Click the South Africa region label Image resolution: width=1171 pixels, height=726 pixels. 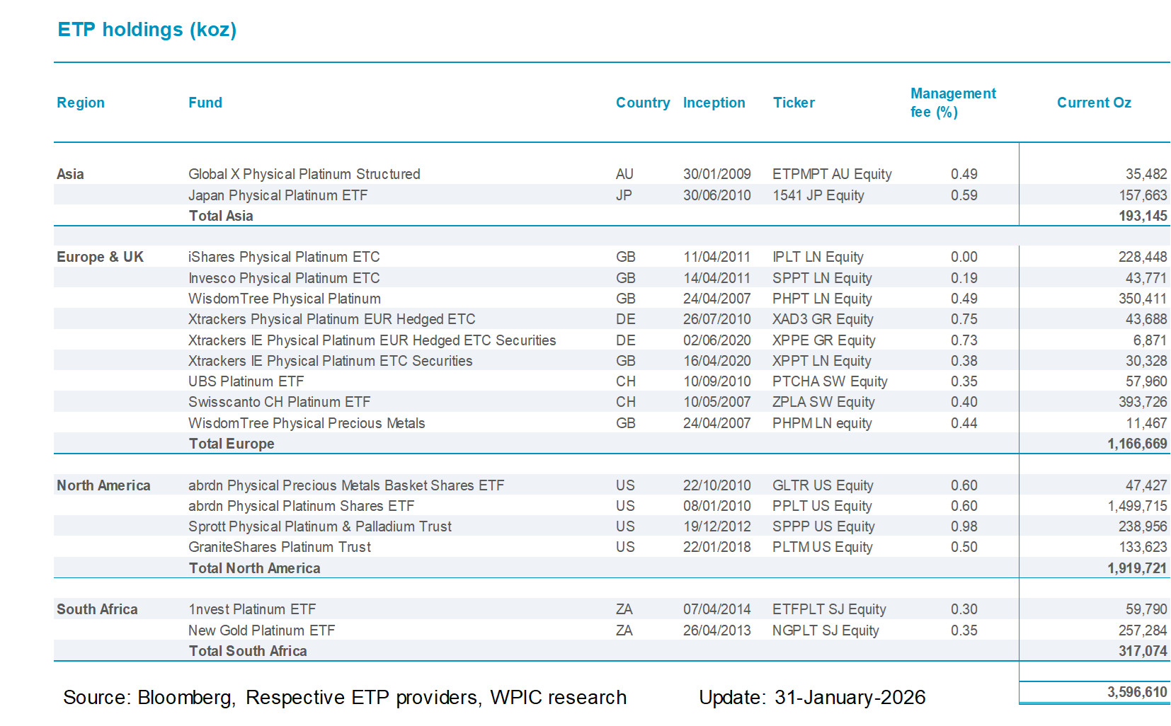click(97, 609)
